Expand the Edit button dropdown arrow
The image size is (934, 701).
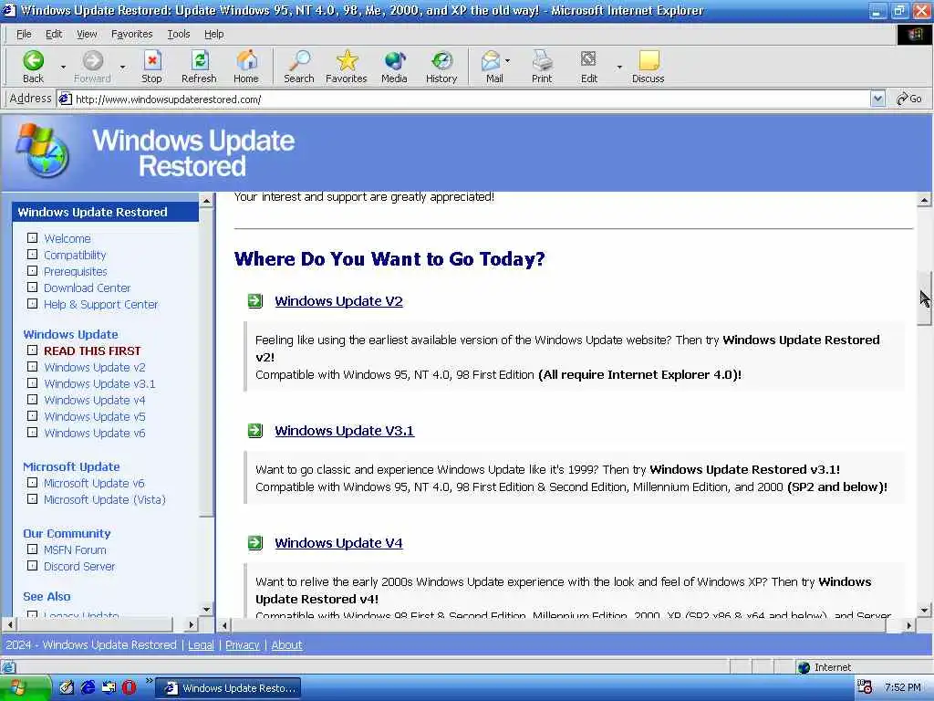click(x=619, y=67)
